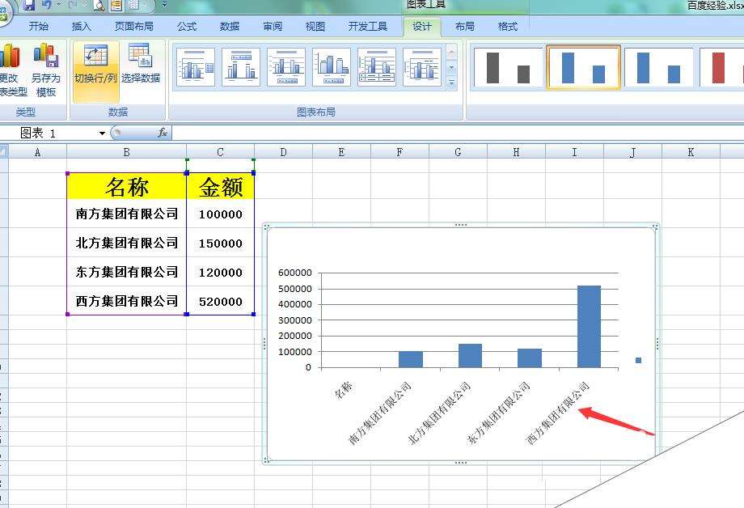Apply the gray/black chart style swatch
The width and height of the screenshot is (744, 508).
click(508, 68)
